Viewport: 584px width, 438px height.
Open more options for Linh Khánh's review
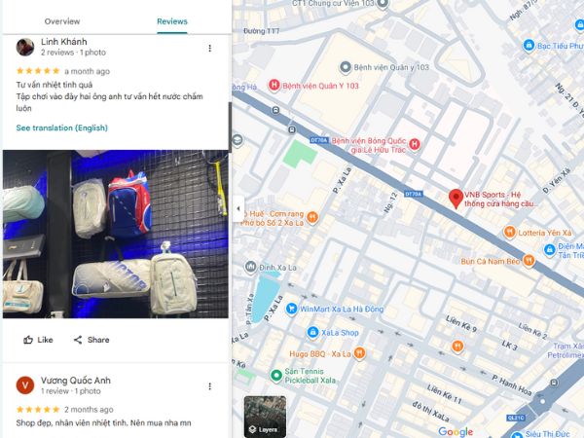coord(209,48)
